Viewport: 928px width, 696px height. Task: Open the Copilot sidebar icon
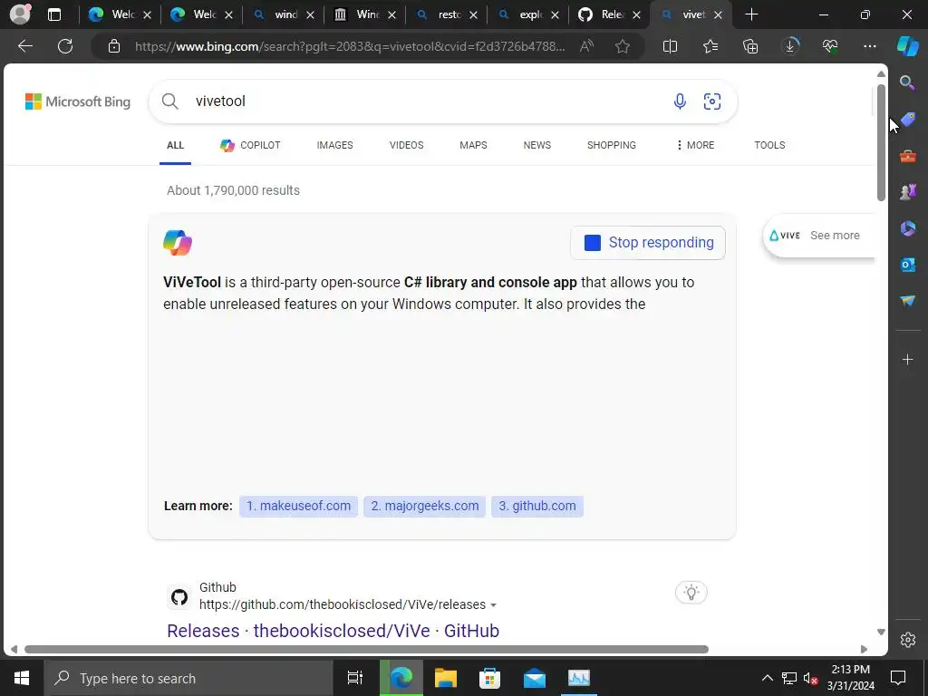[908, 46]
